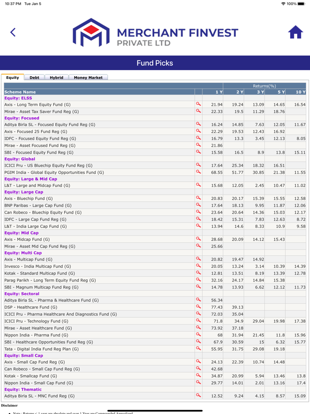Click magnifier for Mirae Asset Healthcare Fund

[x=198, y=328]
